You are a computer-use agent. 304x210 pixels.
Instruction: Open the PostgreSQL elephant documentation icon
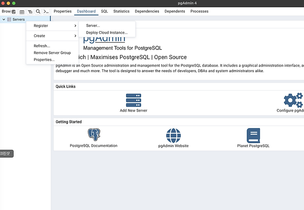94,134
